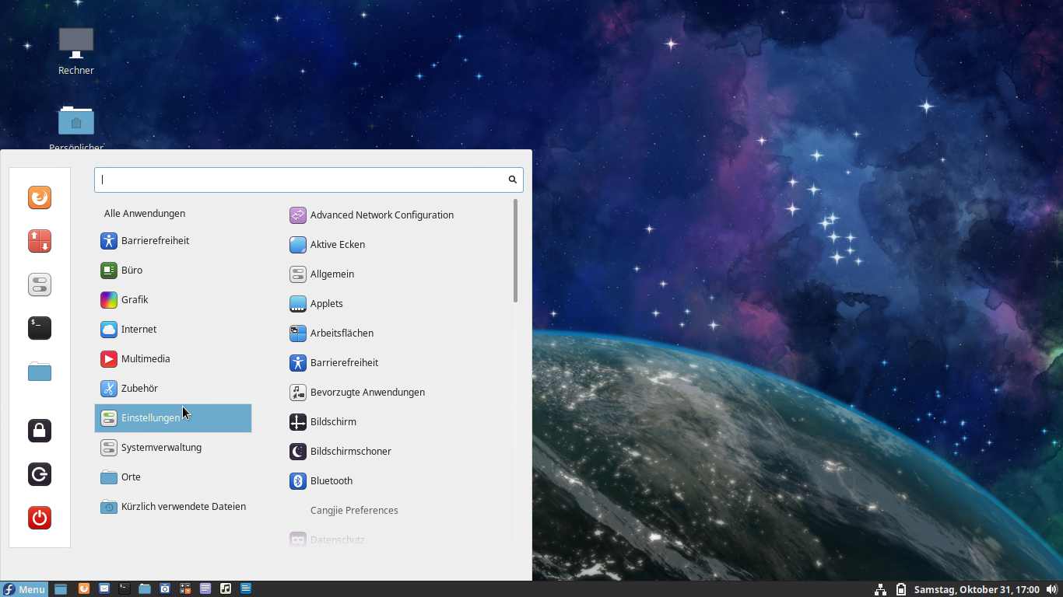Open Firefox from the menu favorites sidebar

[x=40, y=197]
